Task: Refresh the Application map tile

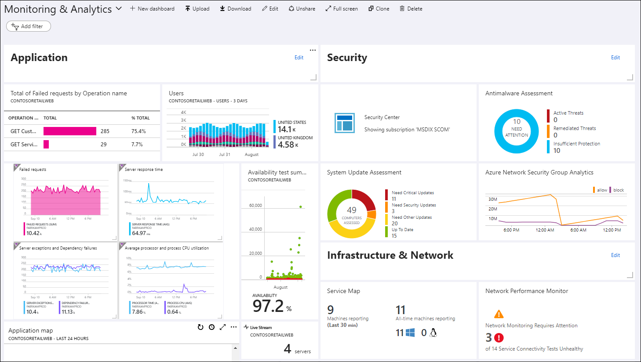Action: pos(200,327)
